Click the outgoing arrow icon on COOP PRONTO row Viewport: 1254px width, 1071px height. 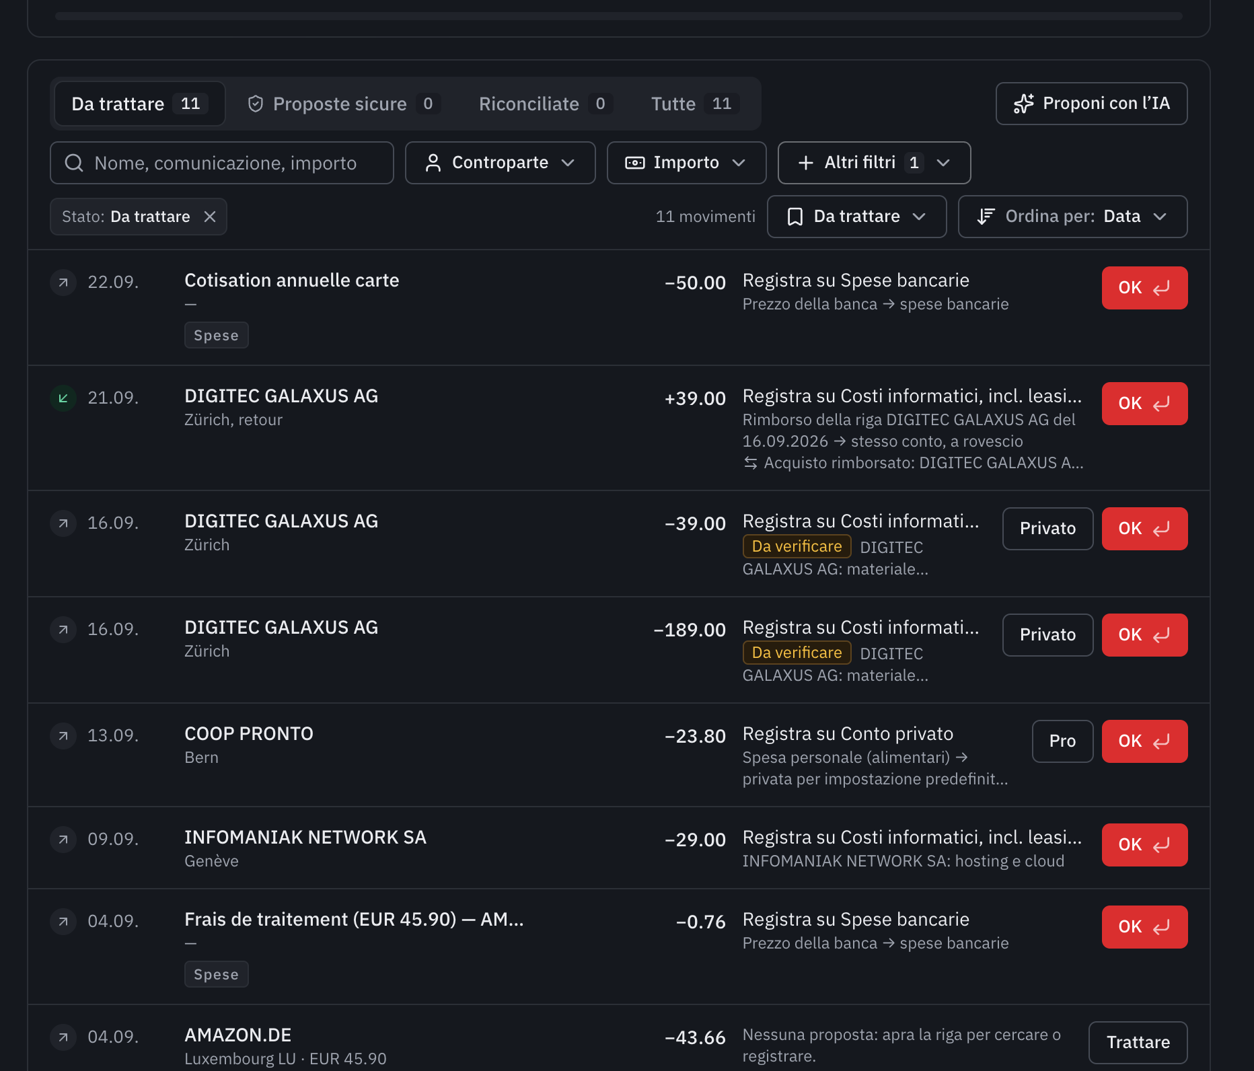point(63,736)
